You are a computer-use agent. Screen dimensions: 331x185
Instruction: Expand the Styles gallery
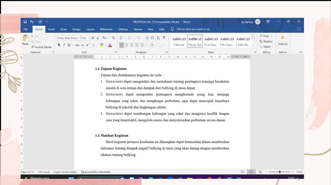tap(253, 46)
